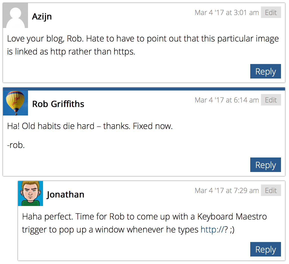The height and width of the screenshot is (264, 289).
Task: Click the Mar 4 '17 3:01 am timestamp
Action: tap(227, 12)
